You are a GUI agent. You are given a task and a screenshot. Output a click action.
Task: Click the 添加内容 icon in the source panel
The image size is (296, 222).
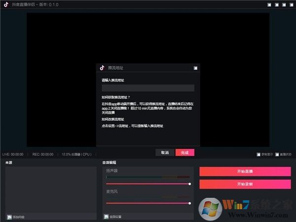[9, 217]
